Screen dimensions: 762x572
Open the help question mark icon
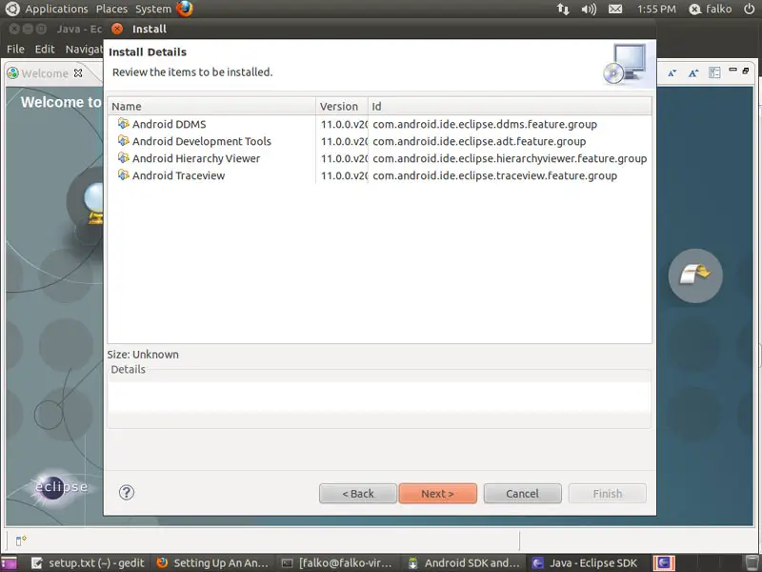127,493
